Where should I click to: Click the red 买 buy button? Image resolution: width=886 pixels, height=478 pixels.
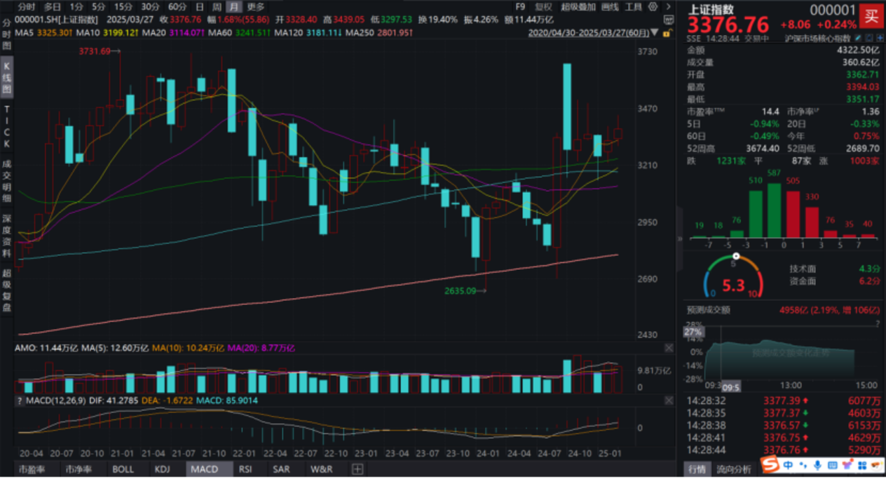(871, 15)
